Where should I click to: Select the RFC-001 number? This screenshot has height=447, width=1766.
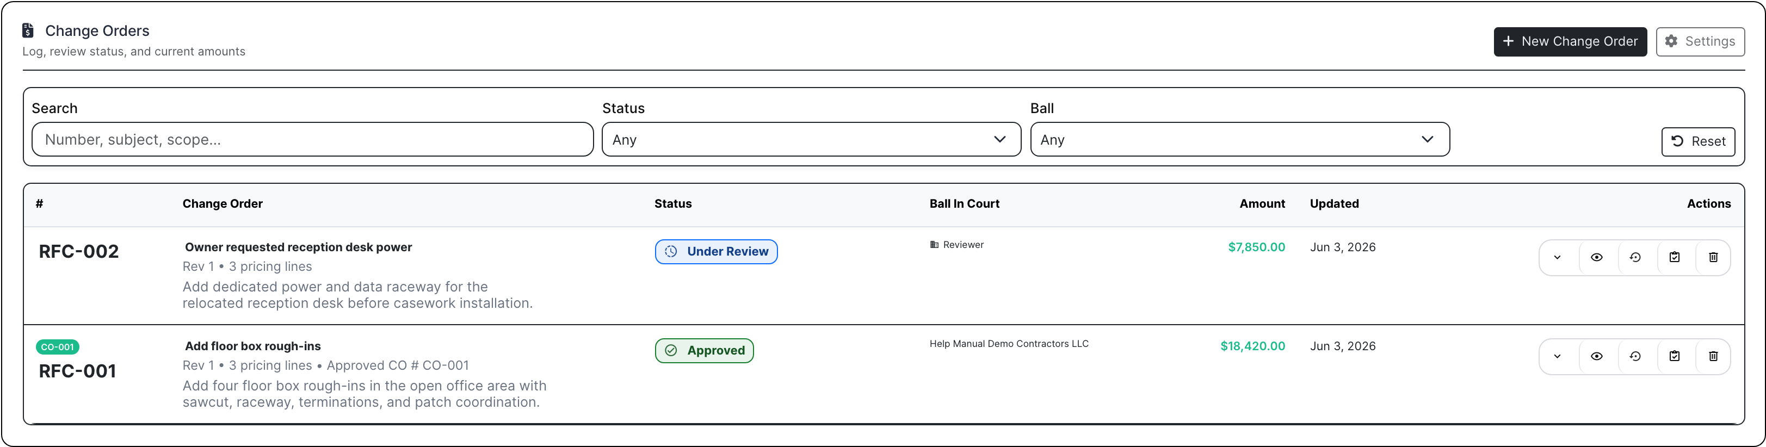point(77,371)
